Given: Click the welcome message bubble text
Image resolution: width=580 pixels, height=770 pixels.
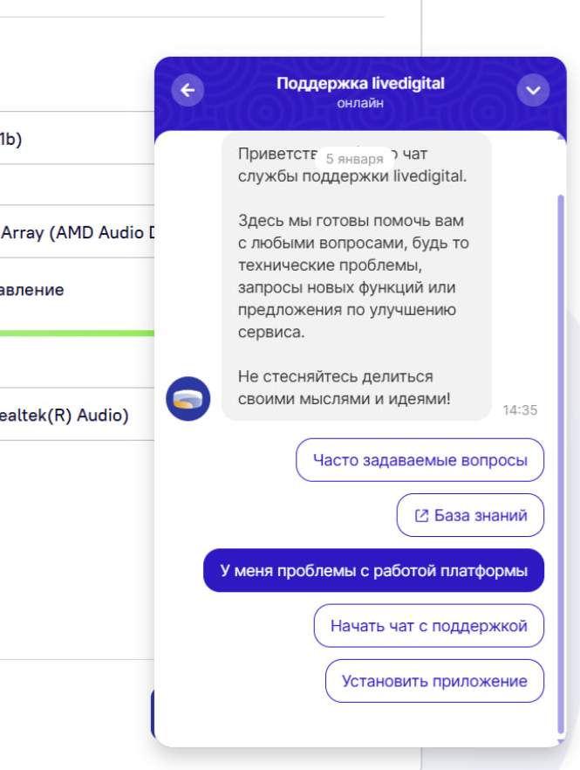Looking at the screenshot, I should pos(356,277).
